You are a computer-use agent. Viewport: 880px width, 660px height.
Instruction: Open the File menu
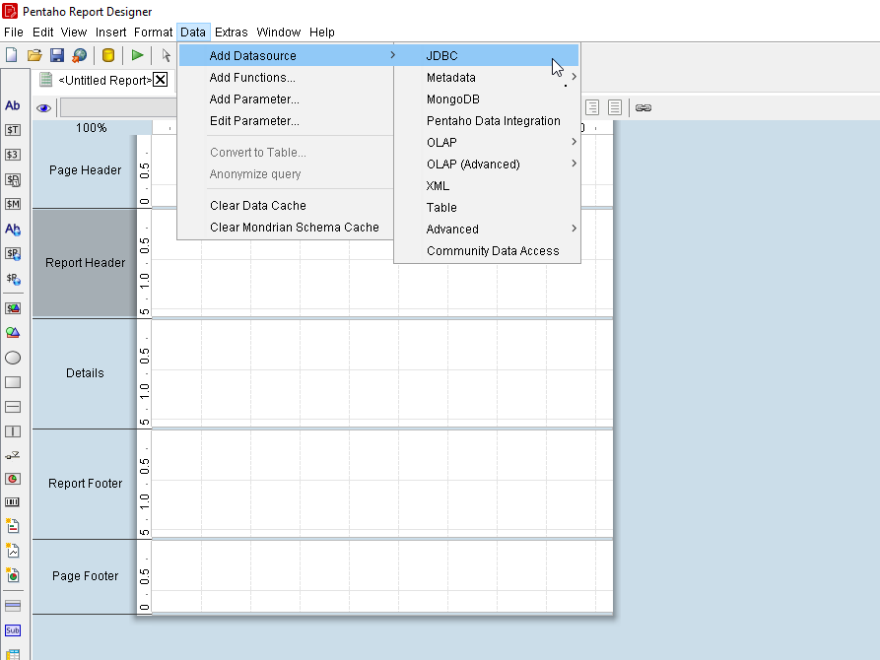pyautogui.click(x=14, y=32)
